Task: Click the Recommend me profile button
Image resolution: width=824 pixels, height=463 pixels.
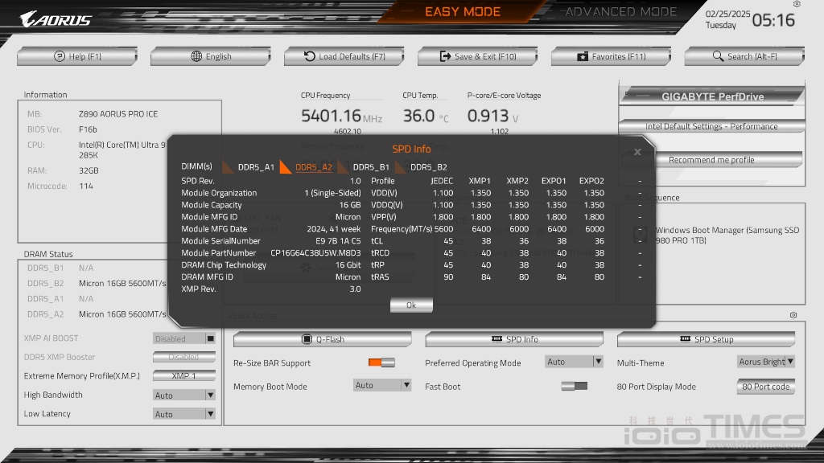Action: pos(711,159)
